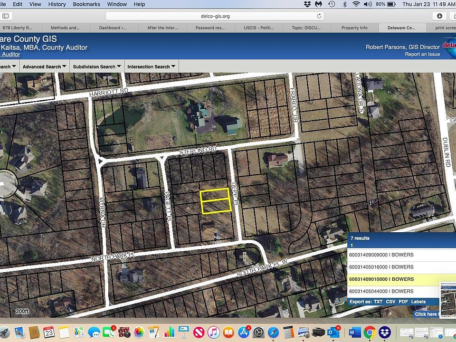Open the printer icon in Dock

(318, 332)
